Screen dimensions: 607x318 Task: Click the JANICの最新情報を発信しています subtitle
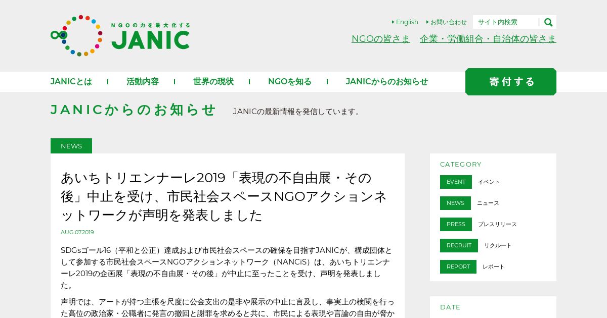pyautogui.click(x=298, y=112)
